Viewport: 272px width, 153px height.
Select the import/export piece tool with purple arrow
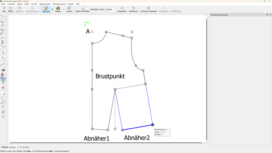tap(3, 87)
